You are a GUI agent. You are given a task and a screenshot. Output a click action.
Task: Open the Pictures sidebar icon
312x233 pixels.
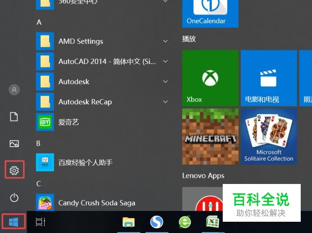pos(14,143)
